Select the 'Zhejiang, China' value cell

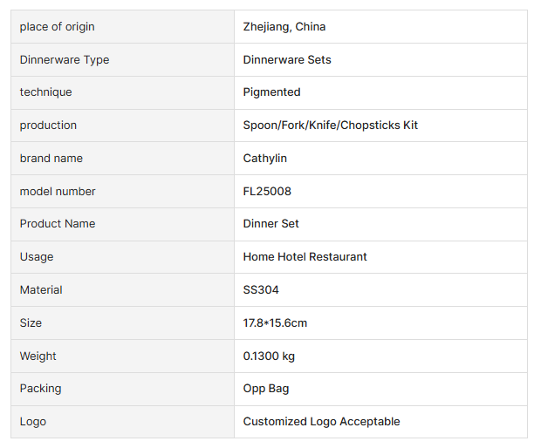284,27
